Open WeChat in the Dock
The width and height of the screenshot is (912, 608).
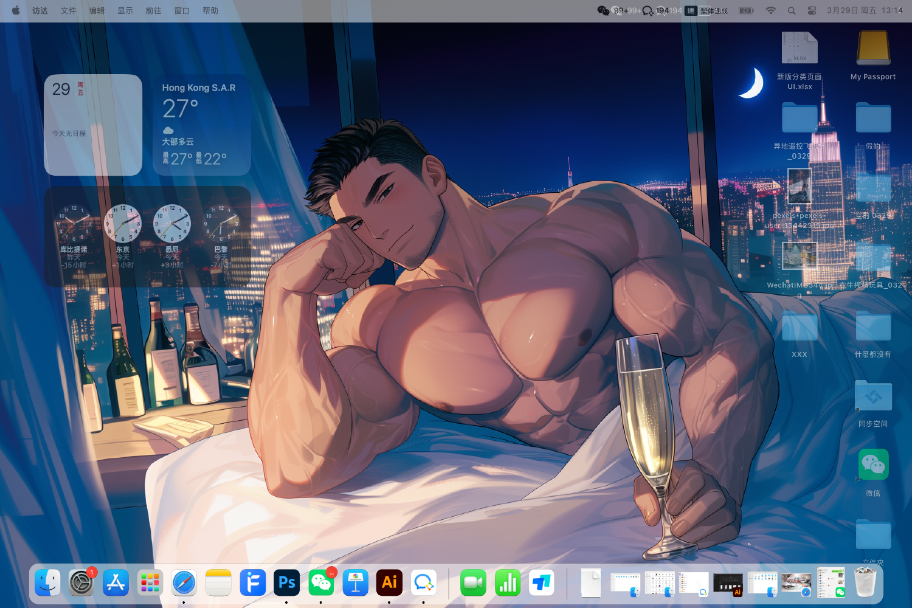pos(321,582)
